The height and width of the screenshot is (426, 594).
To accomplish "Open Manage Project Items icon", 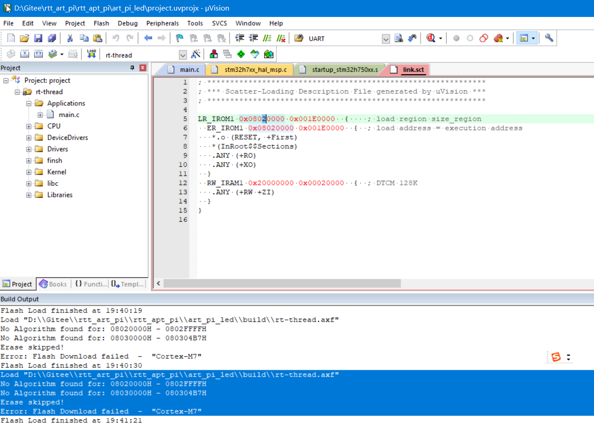I will (214, 54).
